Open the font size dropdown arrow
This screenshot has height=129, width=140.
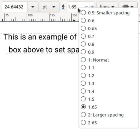33,7
